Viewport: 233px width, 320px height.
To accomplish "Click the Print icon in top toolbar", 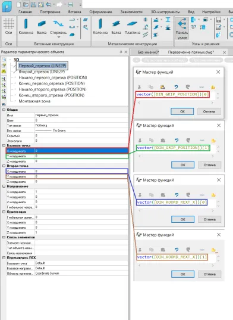I will click(70, 5).
